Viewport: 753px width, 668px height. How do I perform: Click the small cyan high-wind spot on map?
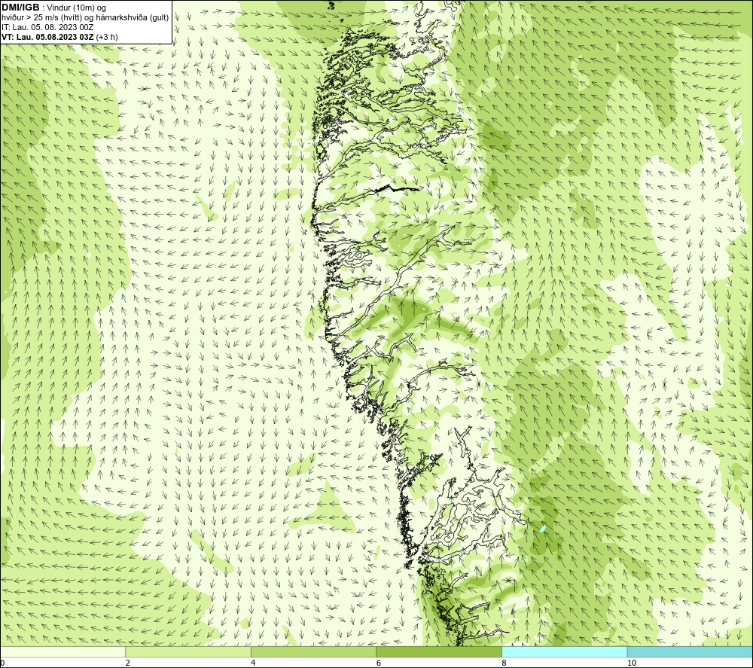pos(543,529)
